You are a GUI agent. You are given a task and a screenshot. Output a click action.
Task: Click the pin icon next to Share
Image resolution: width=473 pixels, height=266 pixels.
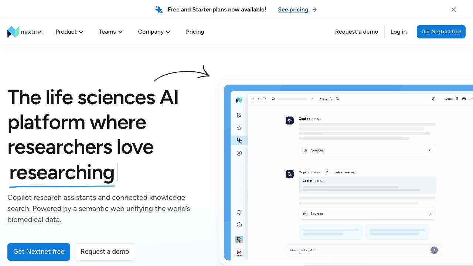pos(457,99)
